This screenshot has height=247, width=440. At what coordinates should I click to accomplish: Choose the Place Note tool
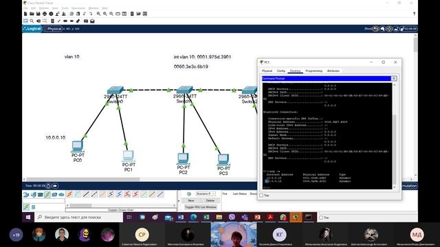52,21
